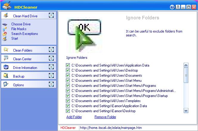Click the Search Exceptions icon
Viewport: 198px width, 131px height.
pos(5,34)
